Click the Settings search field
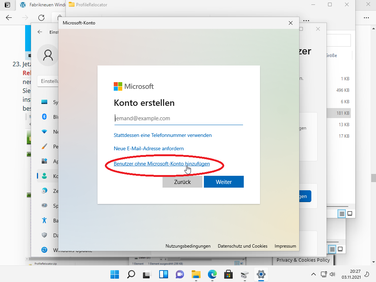This screenshot has height=282, width=376. tap(48, 81)
